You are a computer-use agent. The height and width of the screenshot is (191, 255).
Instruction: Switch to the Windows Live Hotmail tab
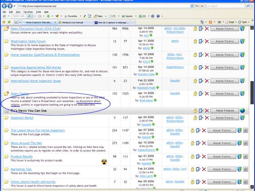coord(75,22)
